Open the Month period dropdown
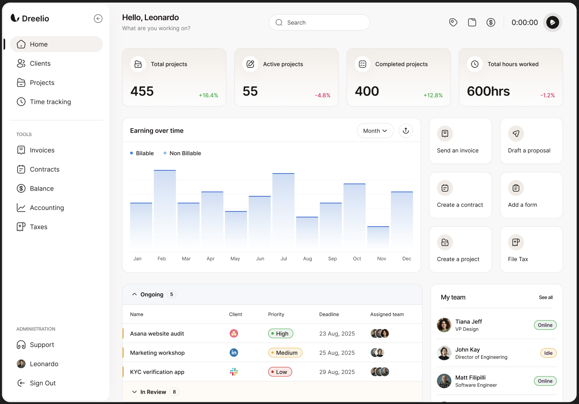Image resolution: width=579 pixels, height=404 pixels. [375, 131]
